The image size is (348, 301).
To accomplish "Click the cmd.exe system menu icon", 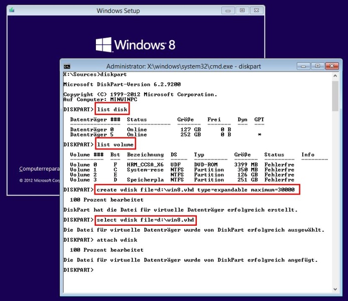I will point(67,67).
